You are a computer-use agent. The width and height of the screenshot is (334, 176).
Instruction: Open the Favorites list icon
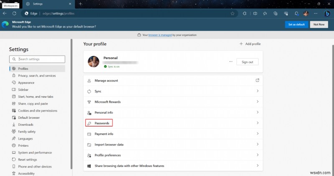point(265,13)
